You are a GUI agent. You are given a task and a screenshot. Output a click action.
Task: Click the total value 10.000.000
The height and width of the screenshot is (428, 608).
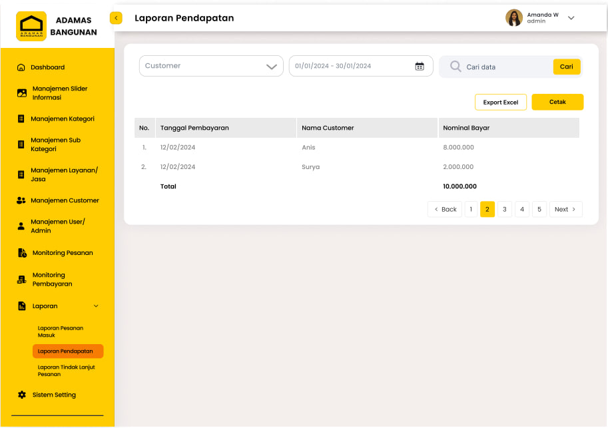pos(460,186)
